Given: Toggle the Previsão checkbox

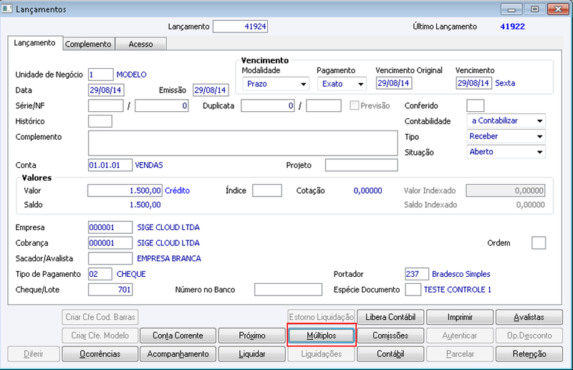Looking at the screenshot, I should point(354,105).
